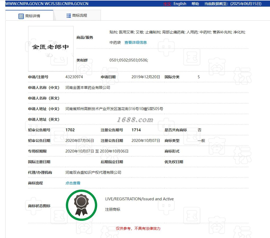This screenshot has width=270, height=238.
Task: Select shared trademark value 否
Action: [x=199, y=130]
